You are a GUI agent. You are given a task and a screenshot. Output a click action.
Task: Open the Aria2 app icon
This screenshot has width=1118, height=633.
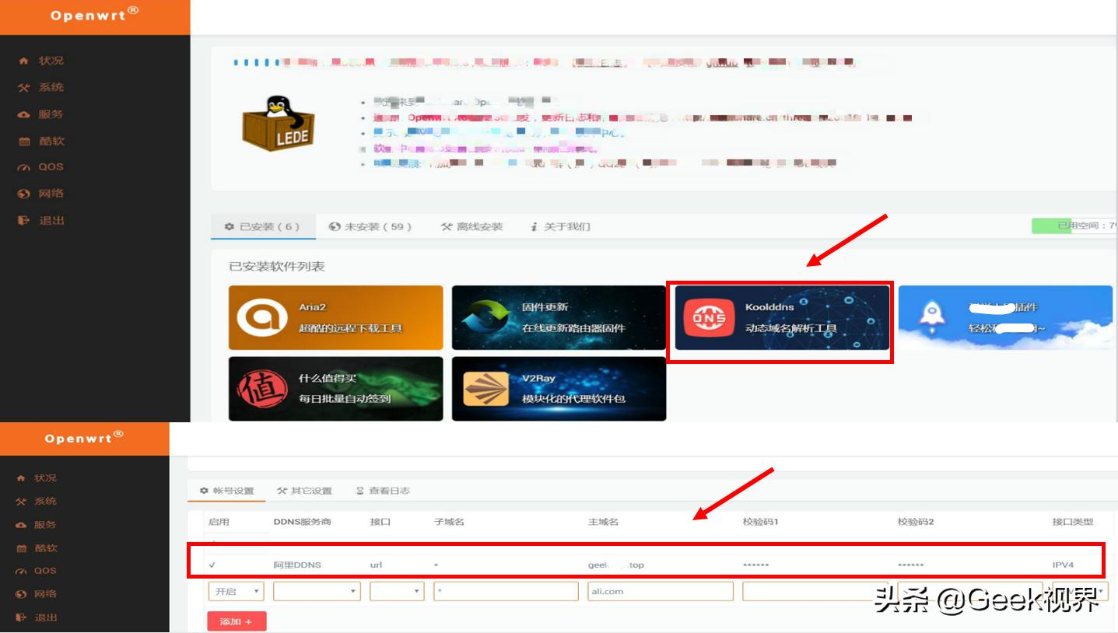coord(261,318)
